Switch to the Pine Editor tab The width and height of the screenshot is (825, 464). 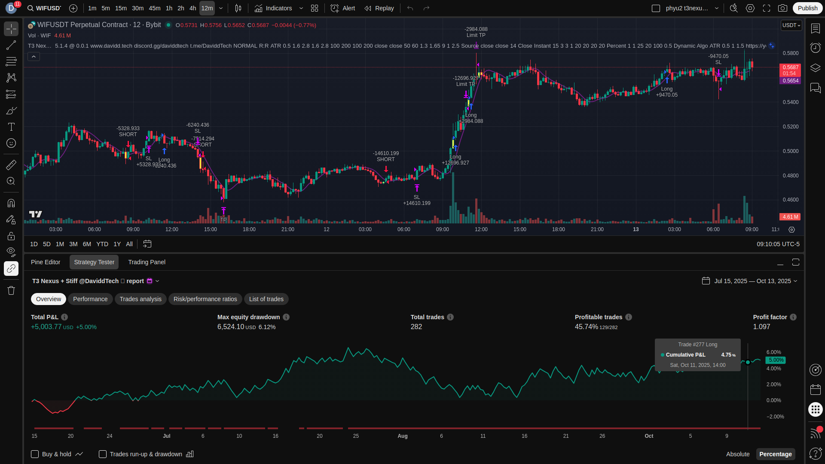[46, 262]
